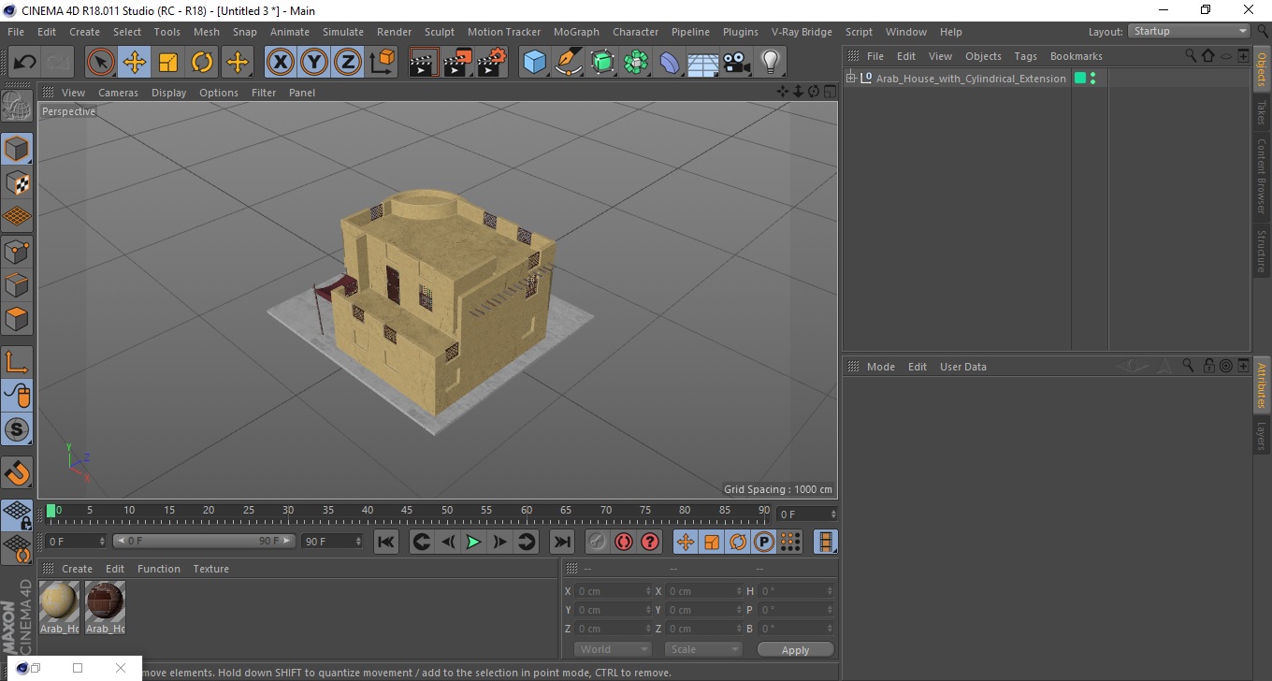Click the Undo arrow icon
Image resolution: width=1272 pixels, height=681 pixels.
25,63
